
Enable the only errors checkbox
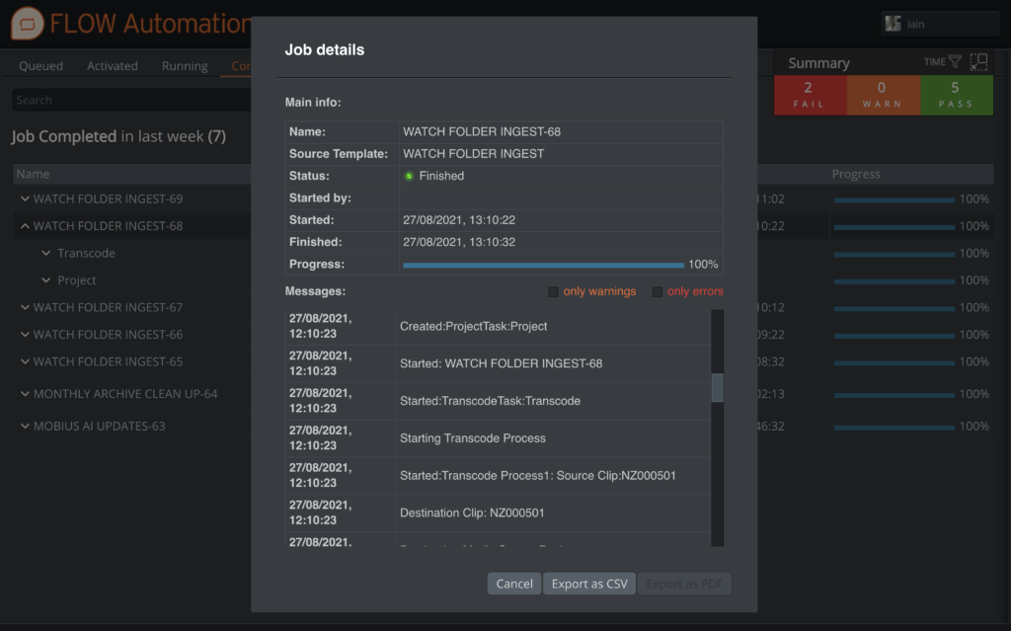657,291
